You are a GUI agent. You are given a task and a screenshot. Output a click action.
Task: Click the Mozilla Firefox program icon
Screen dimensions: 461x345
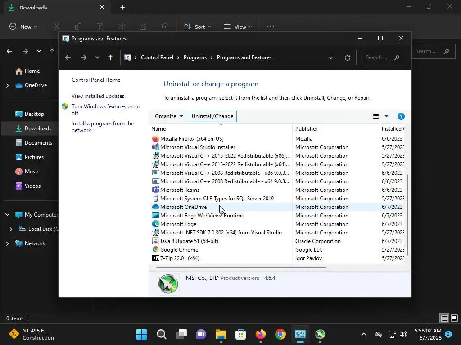[155, 138]
